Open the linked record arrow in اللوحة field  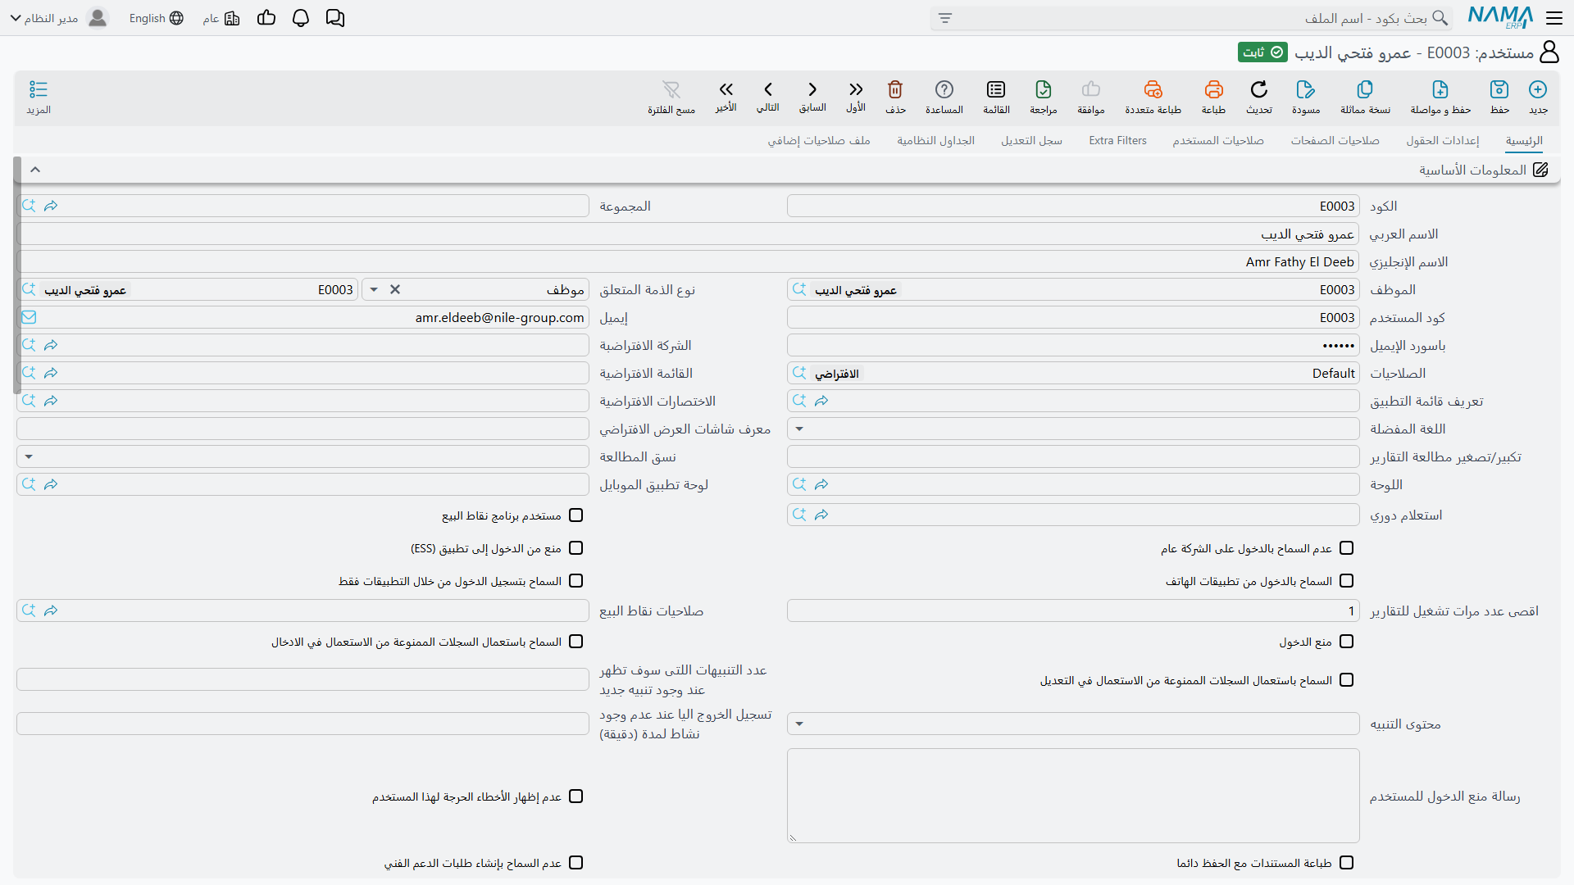coord(821,484)
